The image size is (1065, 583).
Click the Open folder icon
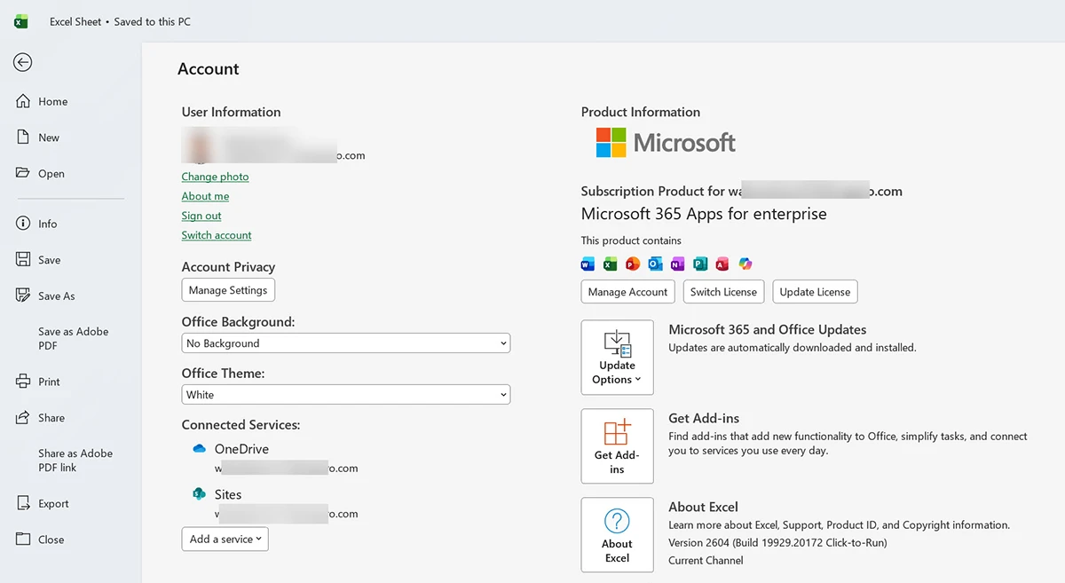23,173
